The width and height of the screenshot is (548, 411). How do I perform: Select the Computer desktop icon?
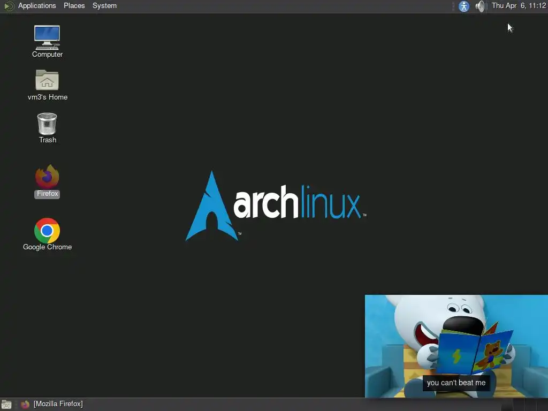click(47, 41)
